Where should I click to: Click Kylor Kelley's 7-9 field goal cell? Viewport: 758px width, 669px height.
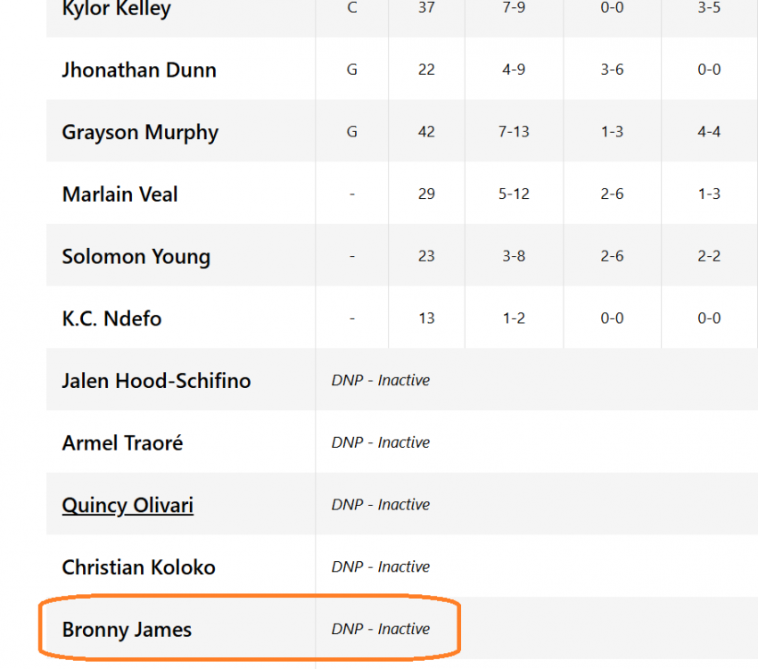point(514,10)
